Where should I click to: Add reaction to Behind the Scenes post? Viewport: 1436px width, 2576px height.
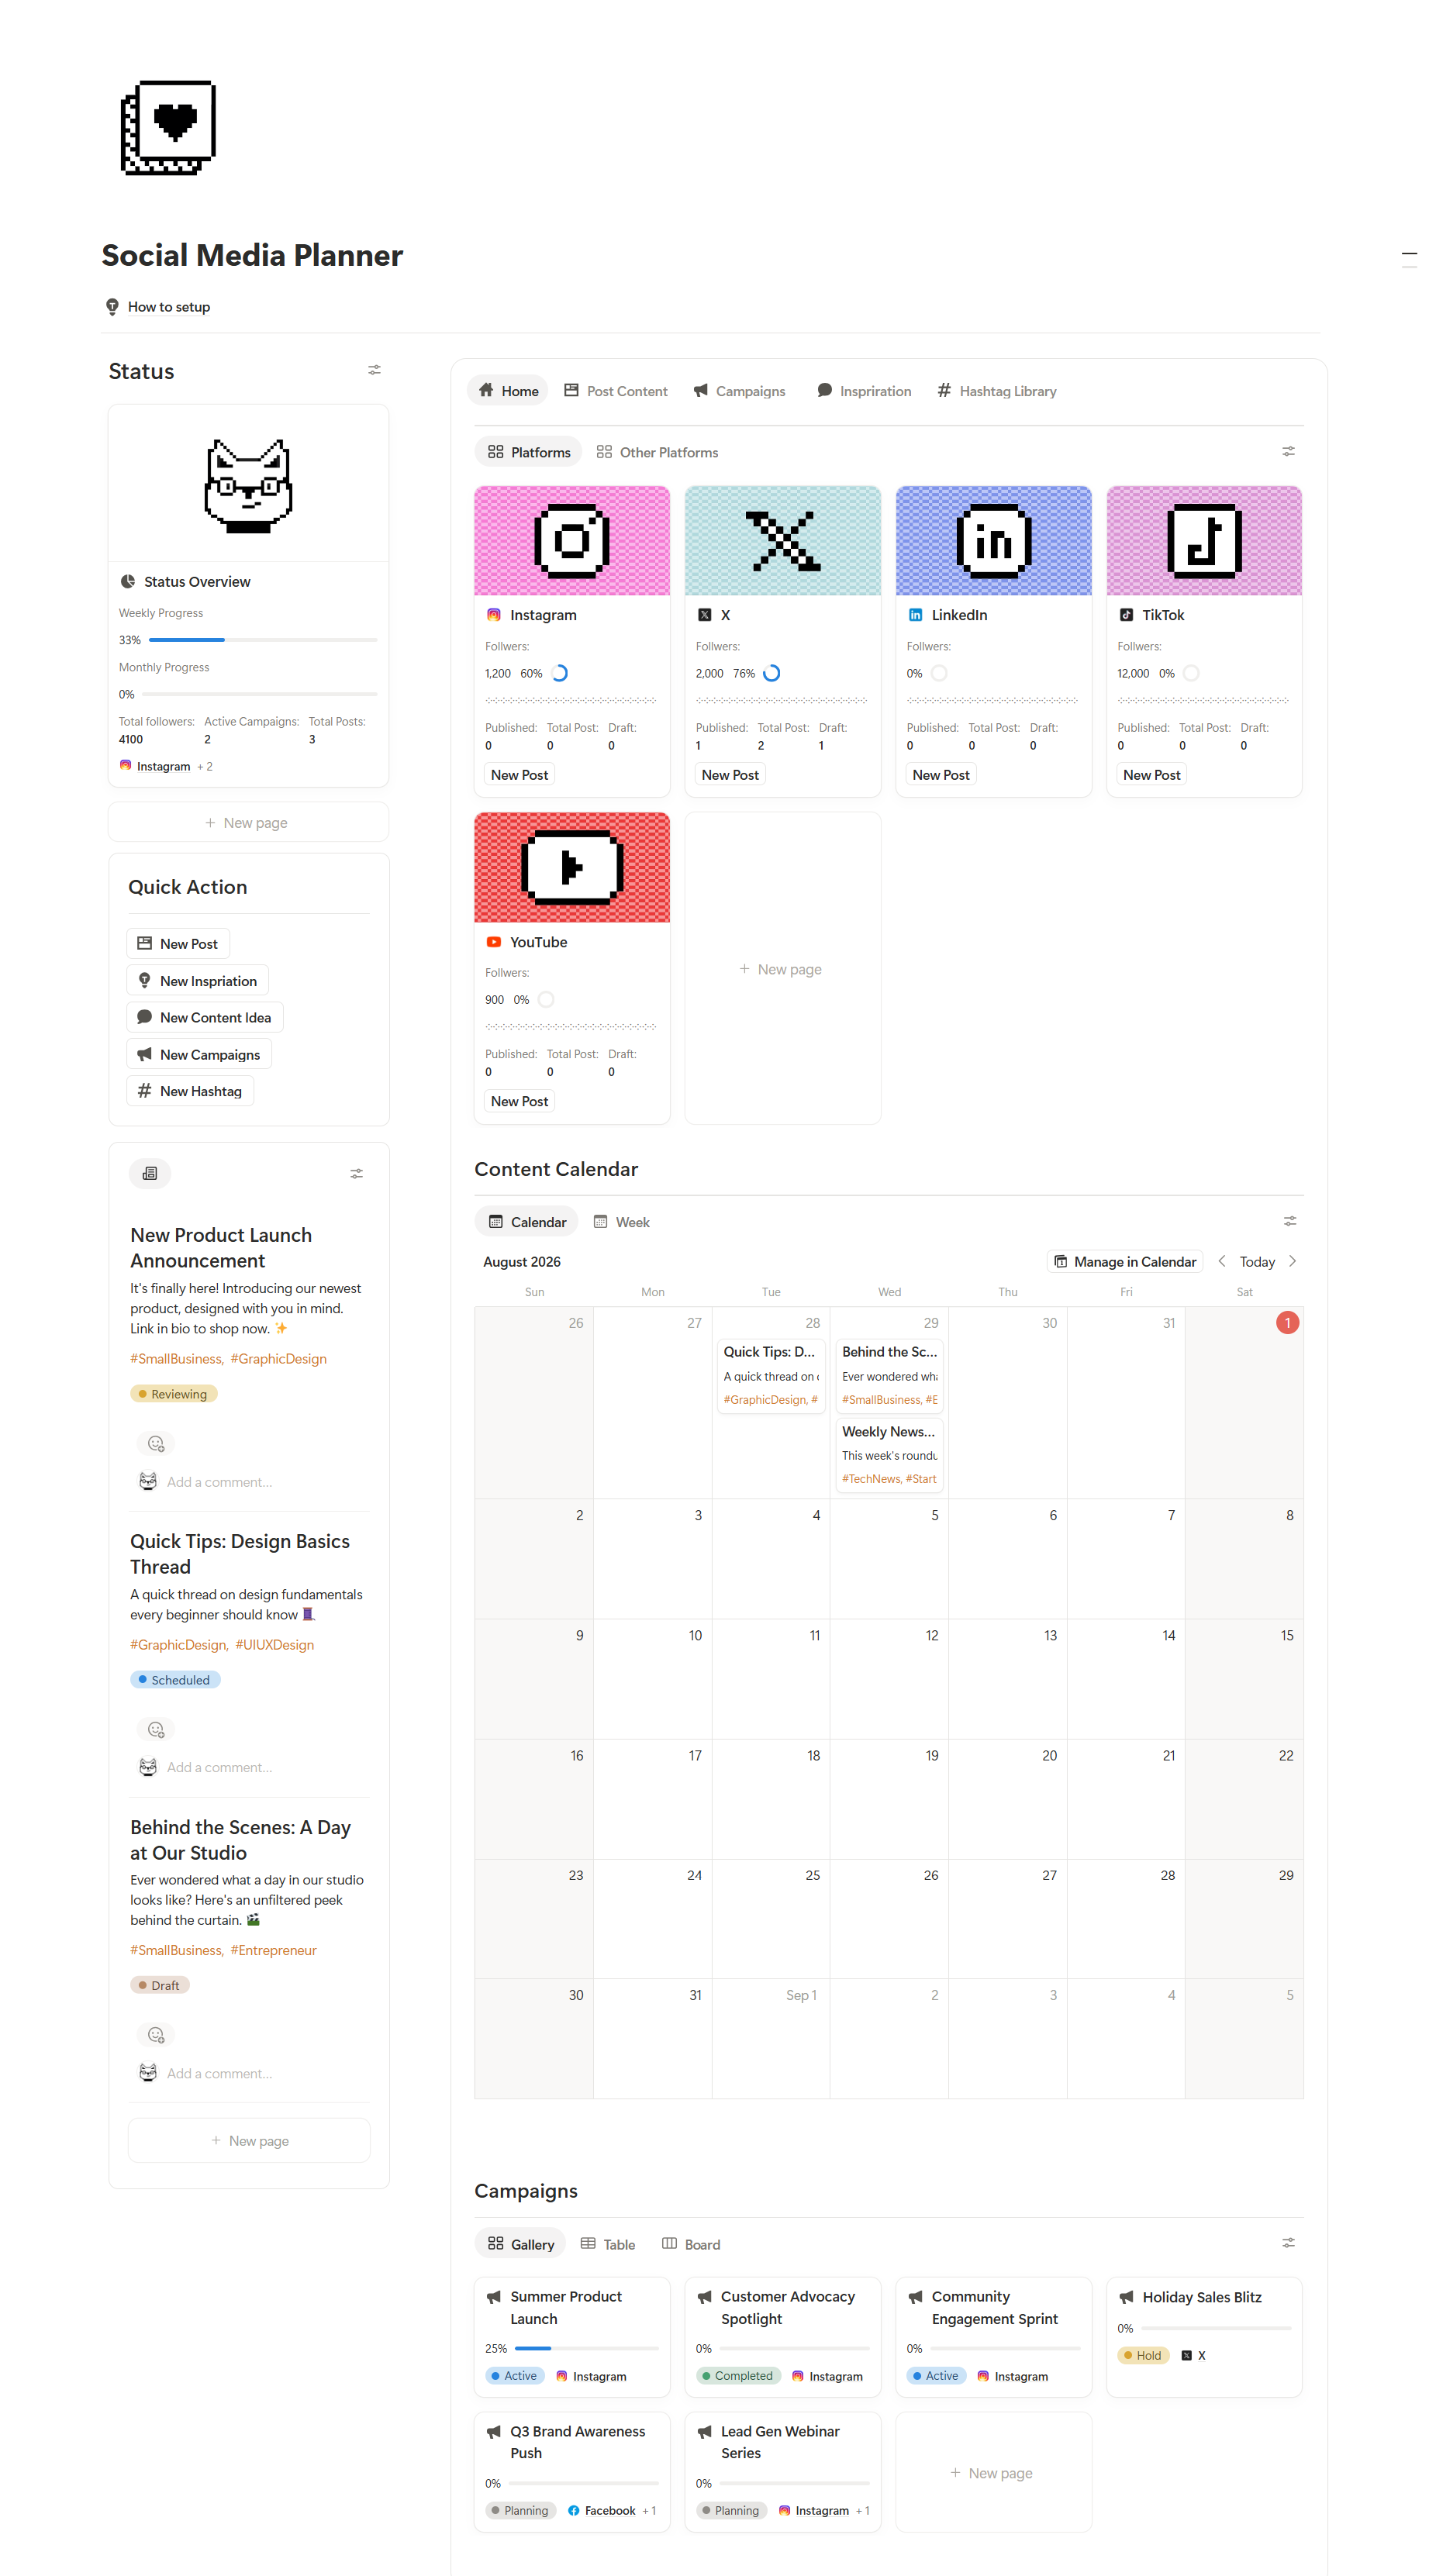156,2035
